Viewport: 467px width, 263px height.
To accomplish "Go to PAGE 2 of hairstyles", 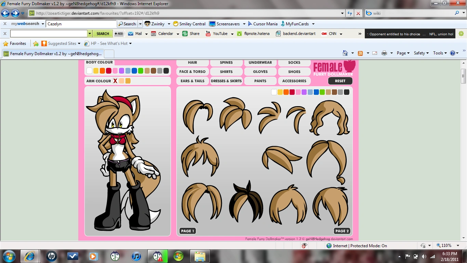I will [342, 231].
